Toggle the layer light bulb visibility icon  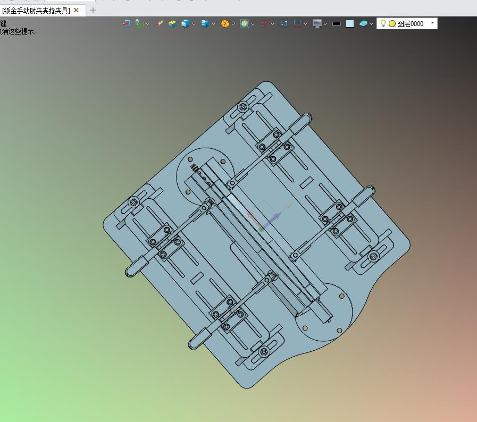pyautogui.click(x=383, y=23)
